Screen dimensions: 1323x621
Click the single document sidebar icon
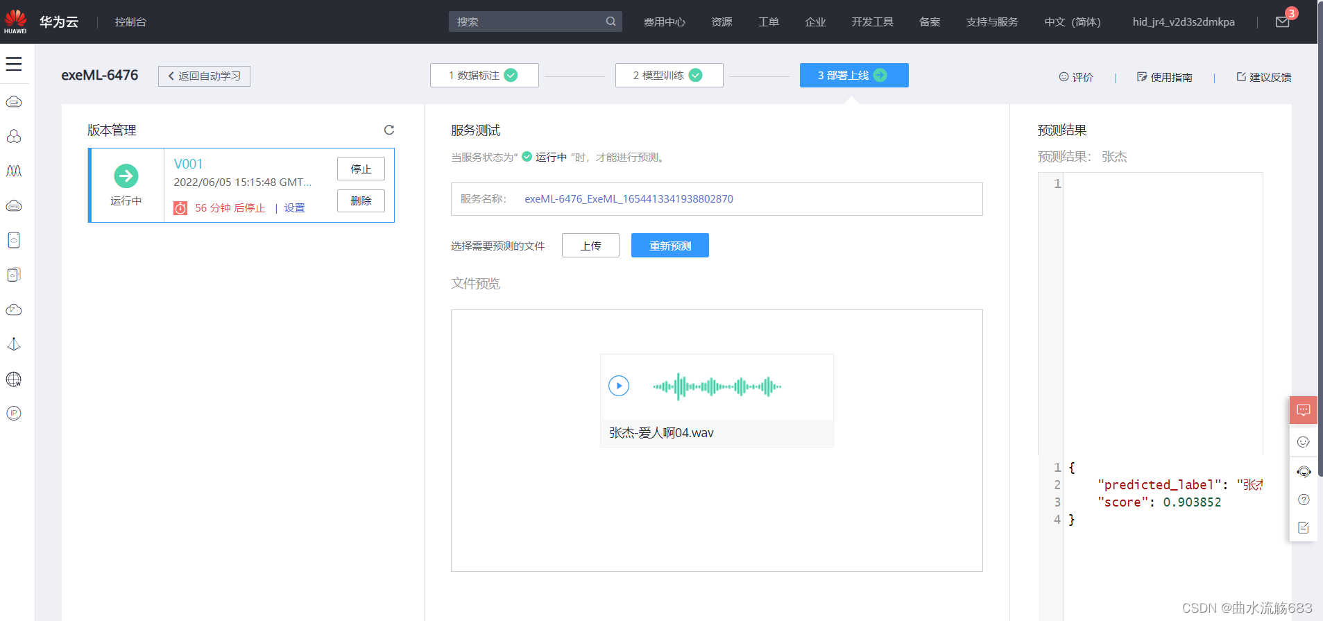point(14,240)
